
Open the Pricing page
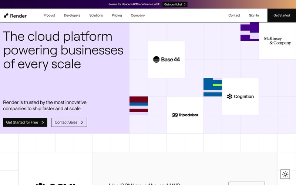[x=117, y=15]
